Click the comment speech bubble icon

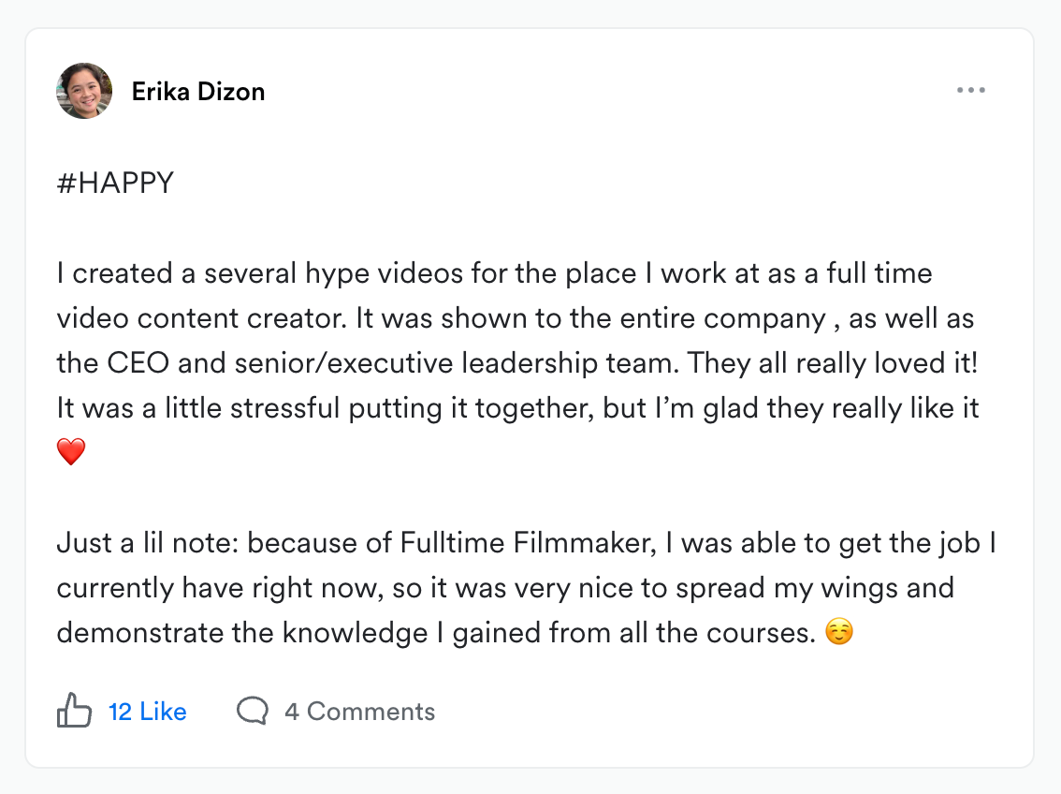[253, 711]
